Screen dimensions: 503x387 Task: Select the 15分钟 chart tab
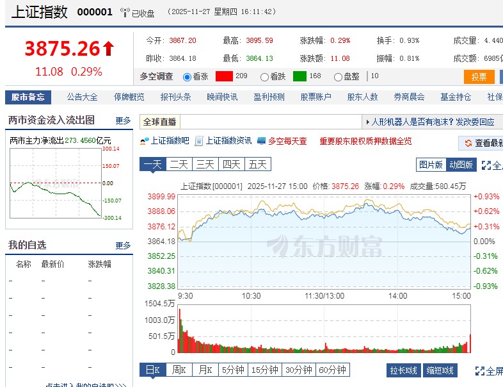265,370
